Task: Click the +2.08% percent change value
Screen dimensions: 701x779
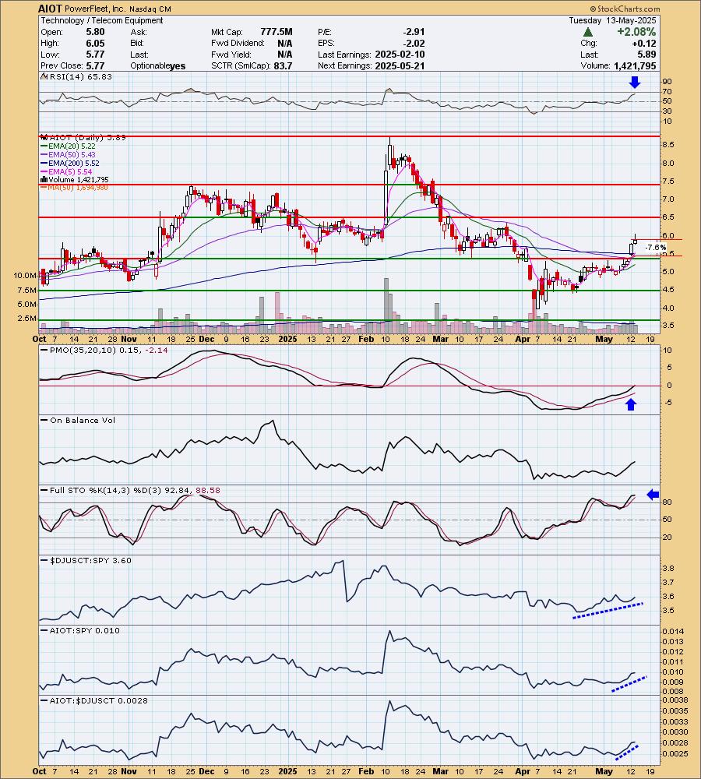Action: pos(636,32)
